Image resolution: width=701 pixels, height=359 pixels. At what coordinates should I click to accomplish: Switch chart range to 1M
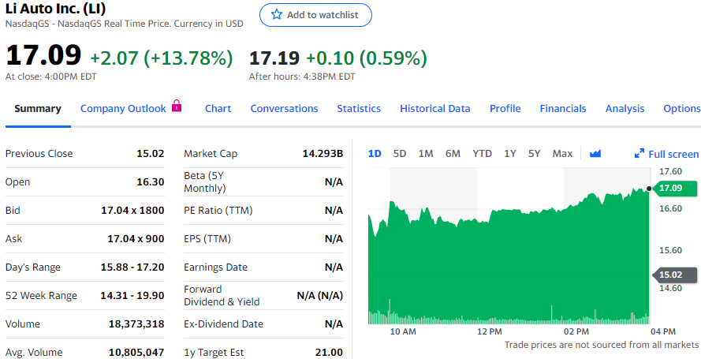(x=426, y=153)
